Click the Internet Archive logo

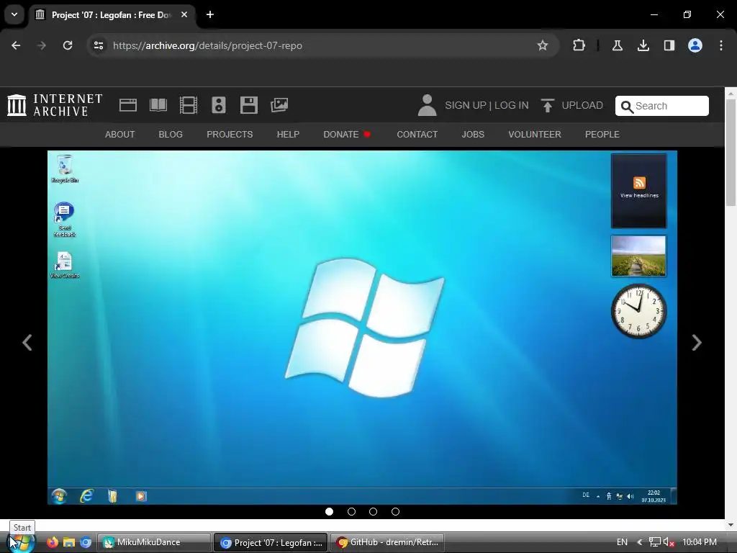click(x=55, y=105)
